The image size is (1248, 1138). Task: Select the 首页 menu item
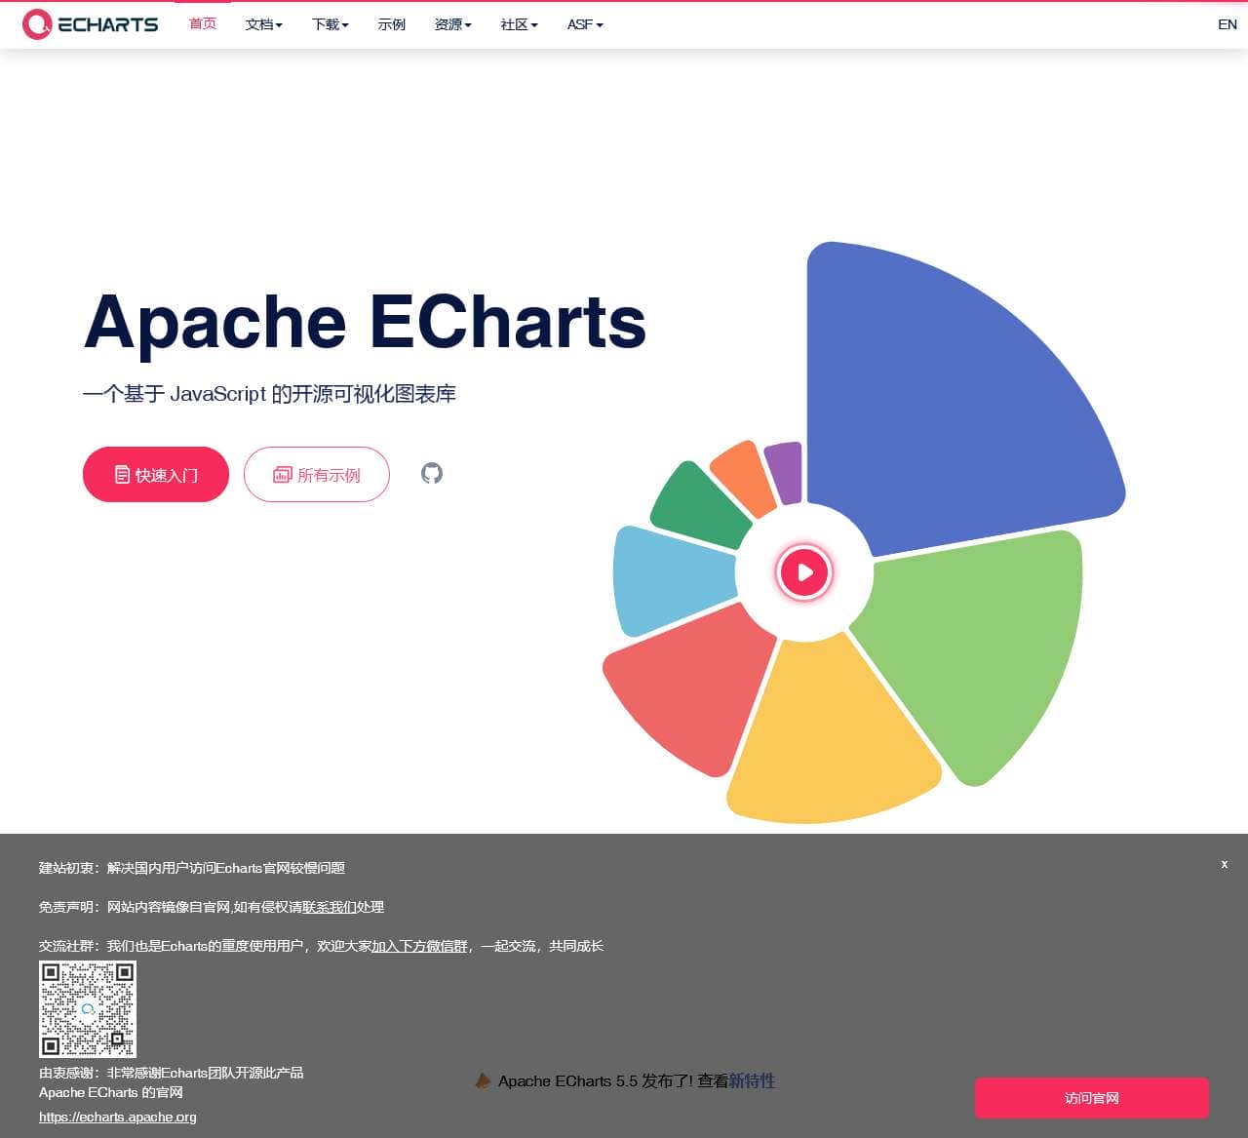point(203,24)
